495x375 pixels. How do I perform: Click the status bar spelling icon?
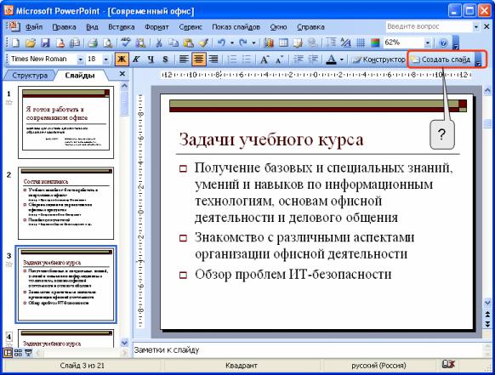tap(448, 365)
